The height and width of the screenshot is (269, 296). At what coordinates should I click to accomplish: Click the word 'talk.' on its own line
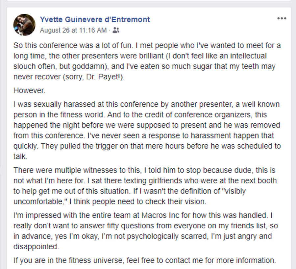point(20,156)
